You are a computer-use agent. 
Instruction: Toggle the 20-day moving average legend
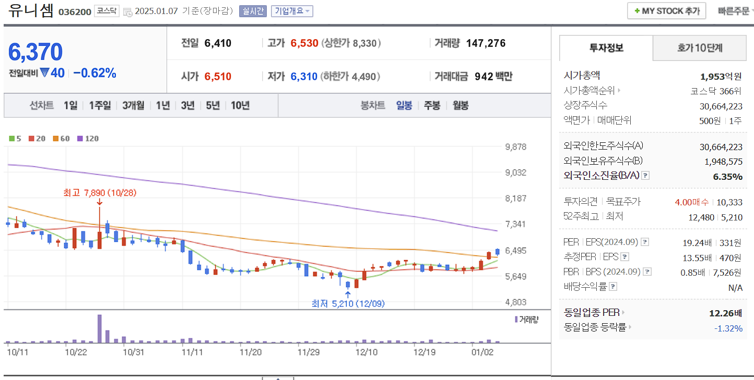[31, 139]
